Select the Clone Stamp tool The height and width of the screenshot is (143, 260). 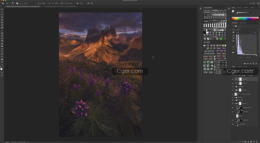click(2, 33)
